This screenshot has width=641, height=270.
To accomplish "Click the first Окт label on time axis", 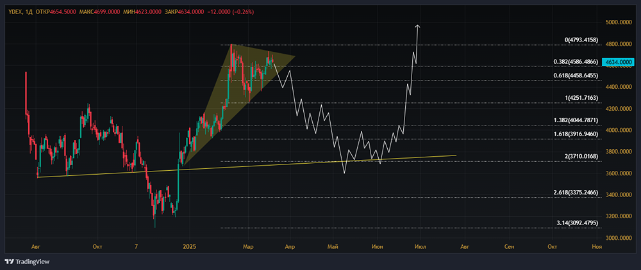I will tap(97, 247).
